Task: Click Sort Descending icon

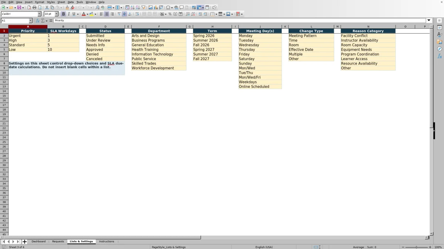Action: coord(138,7)
